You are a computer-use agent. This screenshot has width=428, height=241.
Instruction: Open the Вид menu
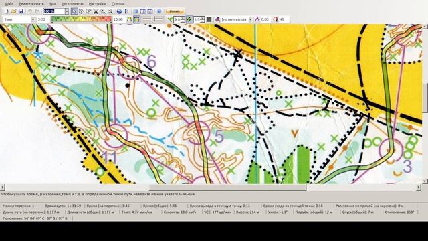[x=53, y=4]
